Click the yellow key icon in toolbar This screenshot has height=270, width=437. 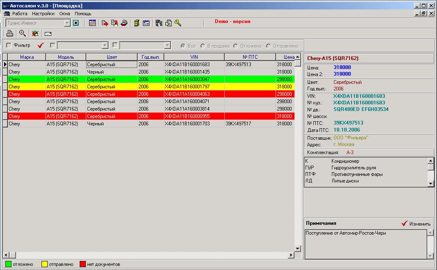pyautogui.click(x=178, y=23)
